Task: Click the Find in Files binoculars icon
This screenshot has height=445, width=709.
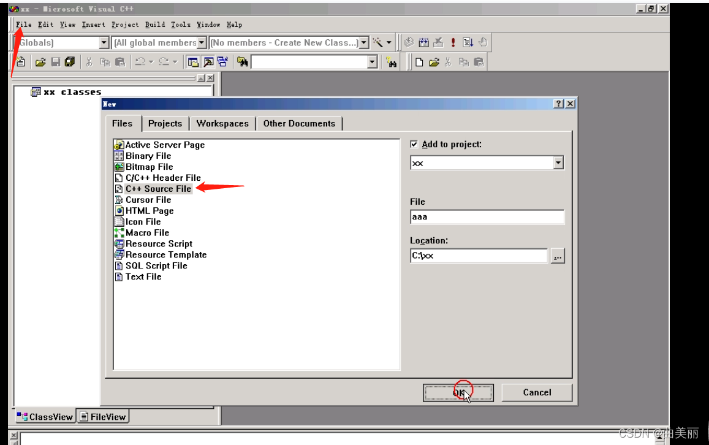Action: pyautogui.click(x=243, y=62)
